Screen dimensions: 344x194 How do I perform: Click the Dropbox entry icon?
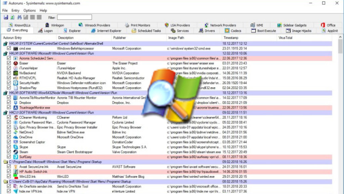[16, 103]
